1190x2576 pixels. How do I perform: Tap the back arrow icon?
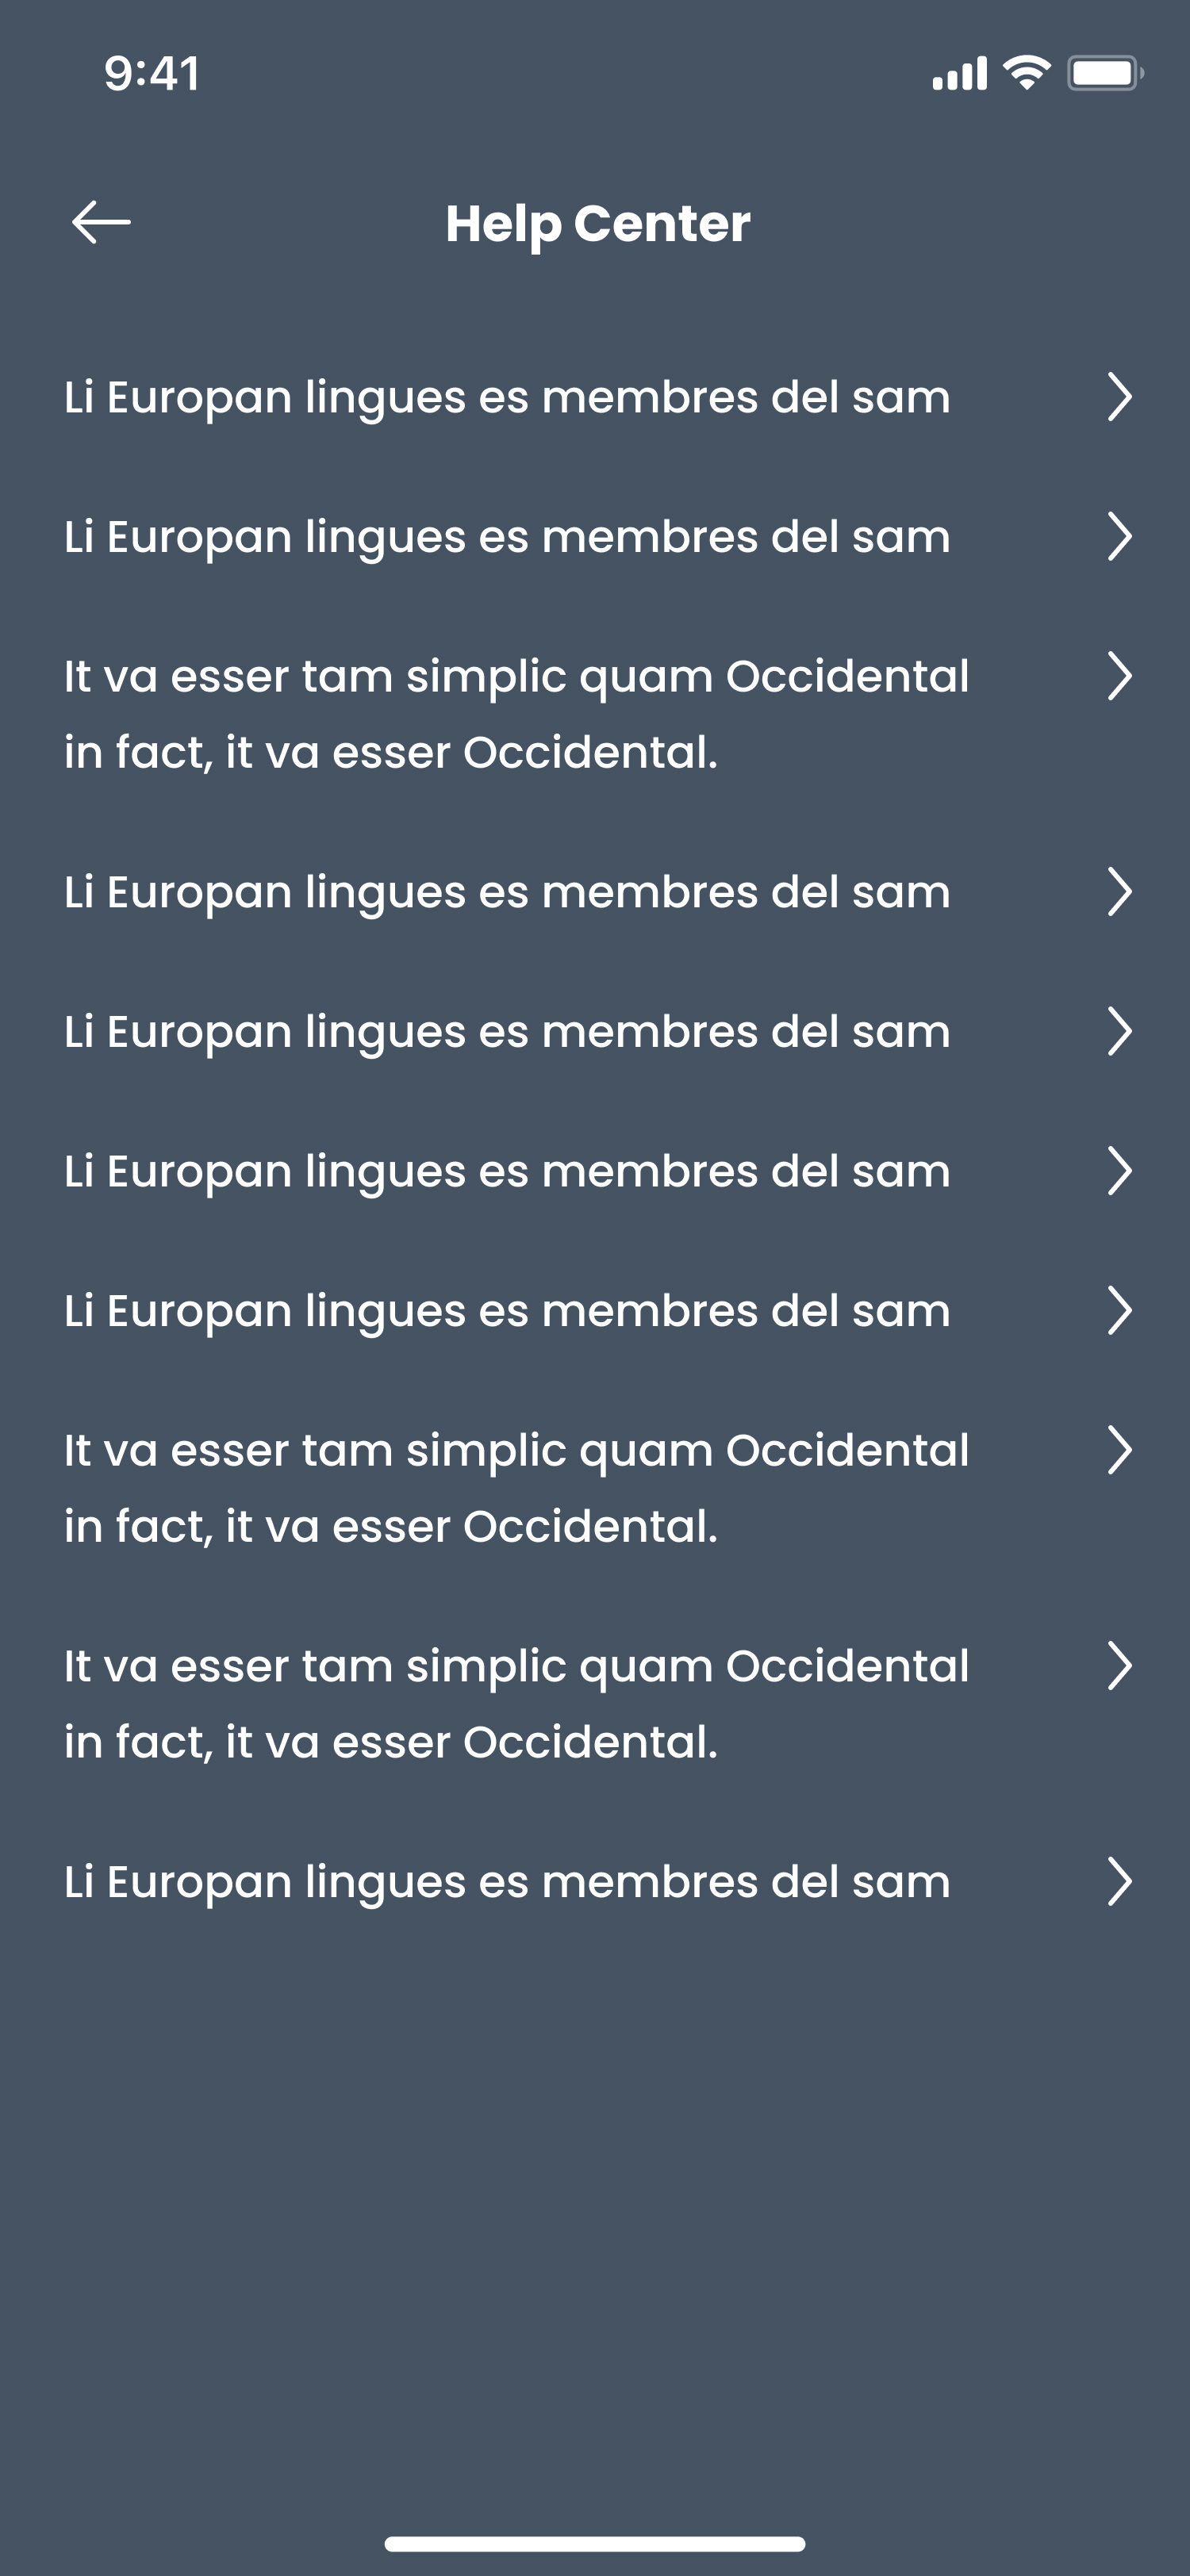[x=101, y=222]
